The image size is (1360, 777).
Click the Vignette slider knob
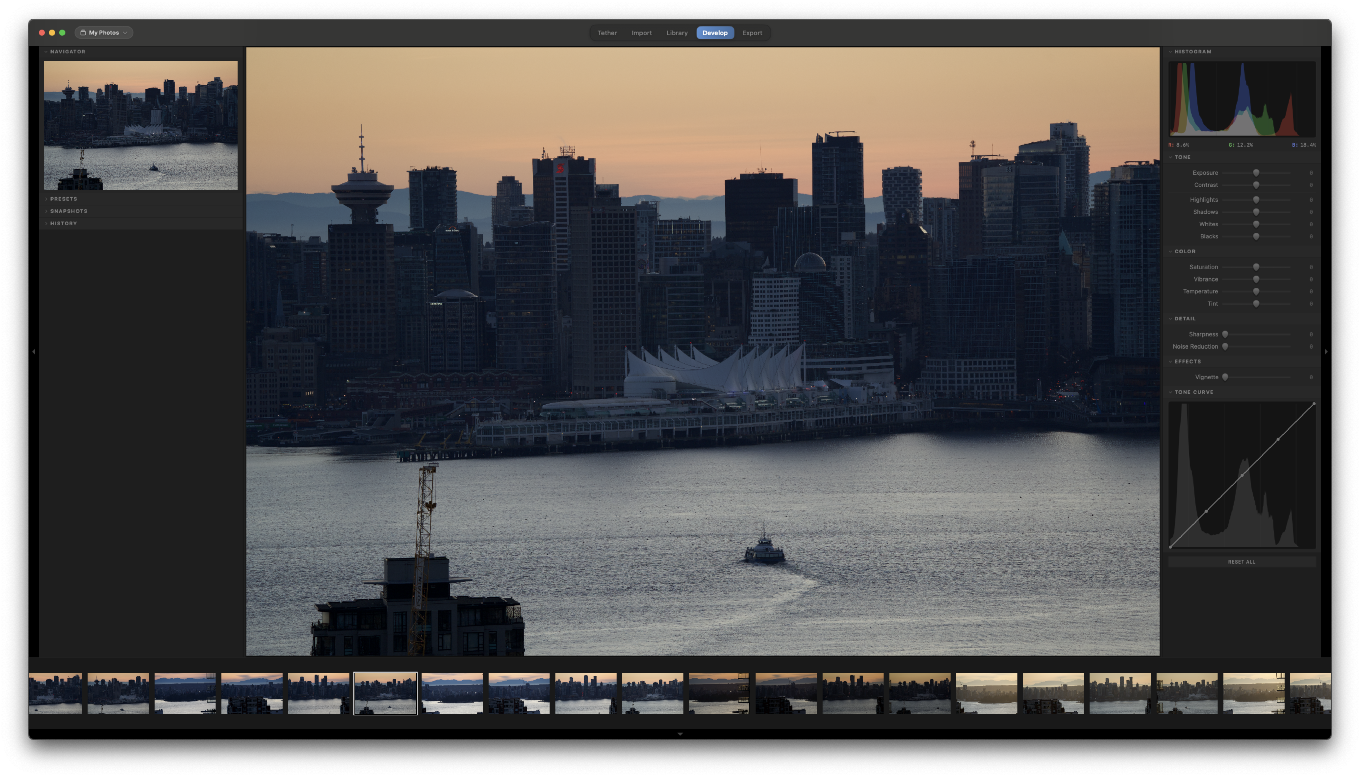tap(1225, 377)
